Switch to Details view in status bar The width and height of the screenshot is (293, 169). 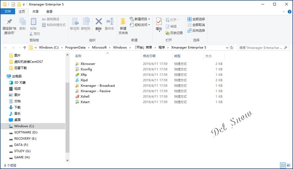[283, 165]
